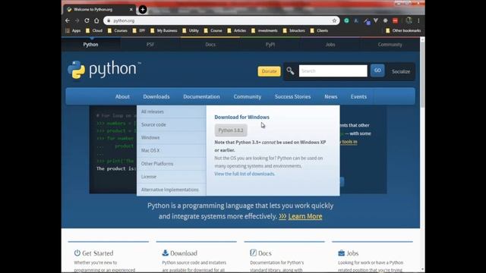Open a new tab with the plus button
The height and width of the screenshot is (273, 486).
click(x=143, y=10)
